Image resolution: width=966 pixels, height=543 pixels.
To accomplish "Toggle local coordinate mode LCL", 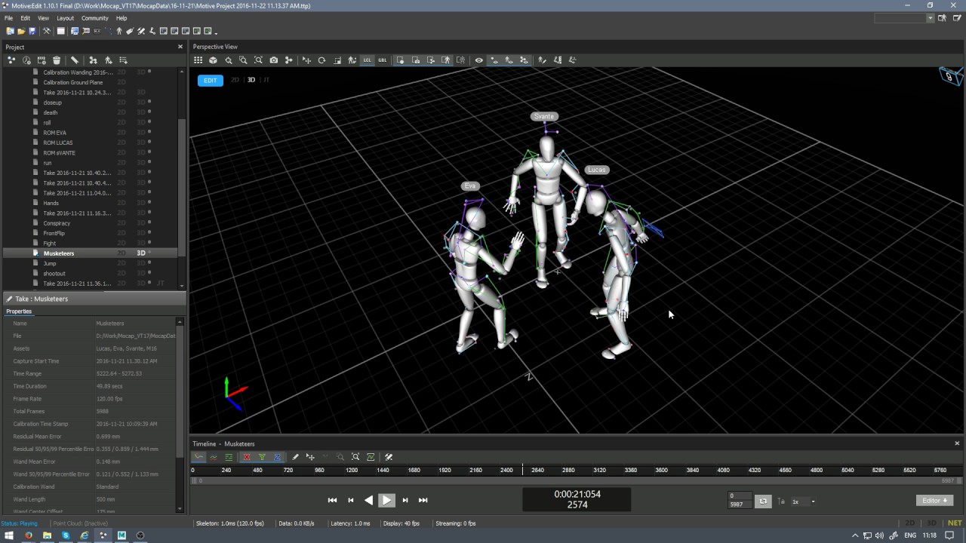I will pyautogui.click(x=368, y=60).
